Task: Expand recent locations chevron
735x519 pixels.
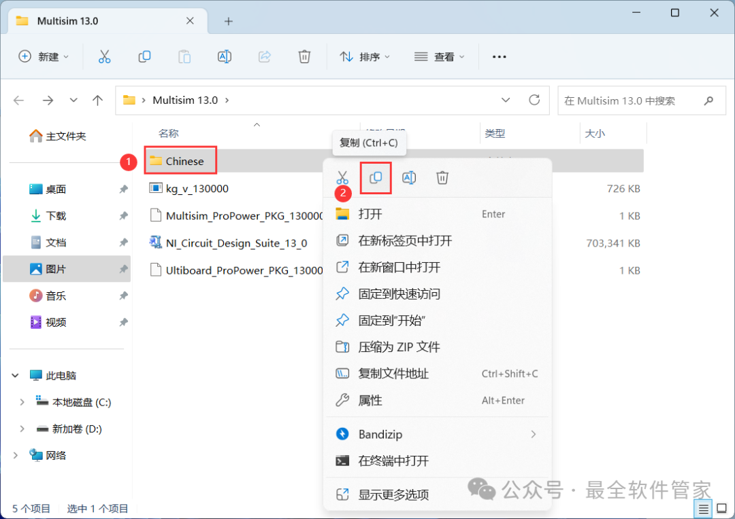Action: coord(73,100)
